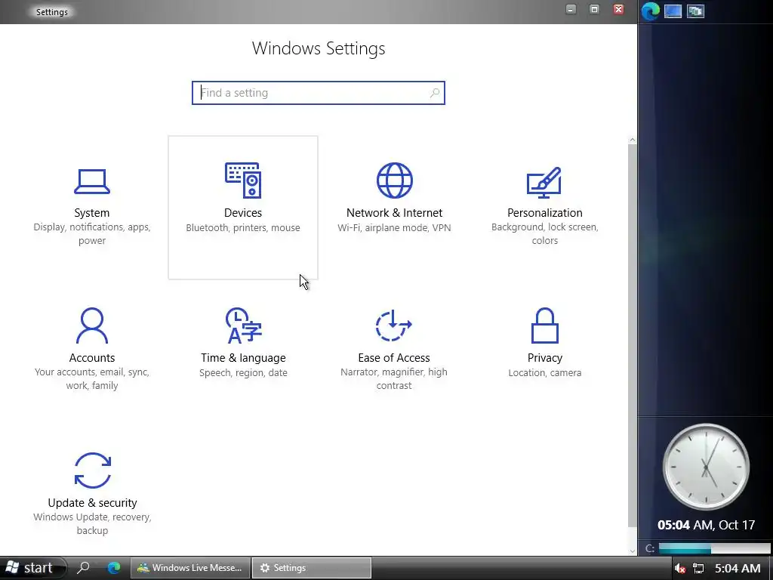Image resolution: width=773 pixels, height=580 pixels.
Task: Open the Time & language icon
Action: point(243,325)
